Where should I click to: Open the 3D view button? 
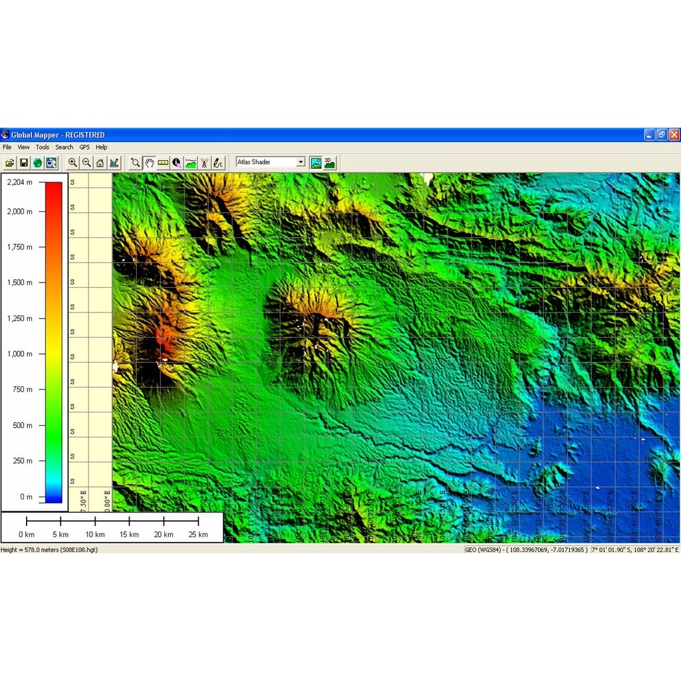click(x=330, y=163)
